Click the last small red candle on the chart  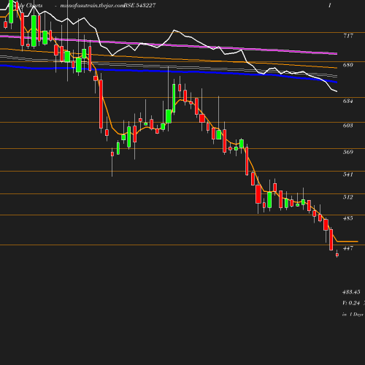coord(337,255)
